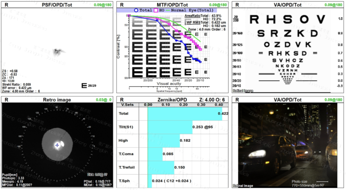The width and height of the screenshot is (346, 190).
Task: Open the PSF/OPD/Tot panel title
Action: (57, 5)
